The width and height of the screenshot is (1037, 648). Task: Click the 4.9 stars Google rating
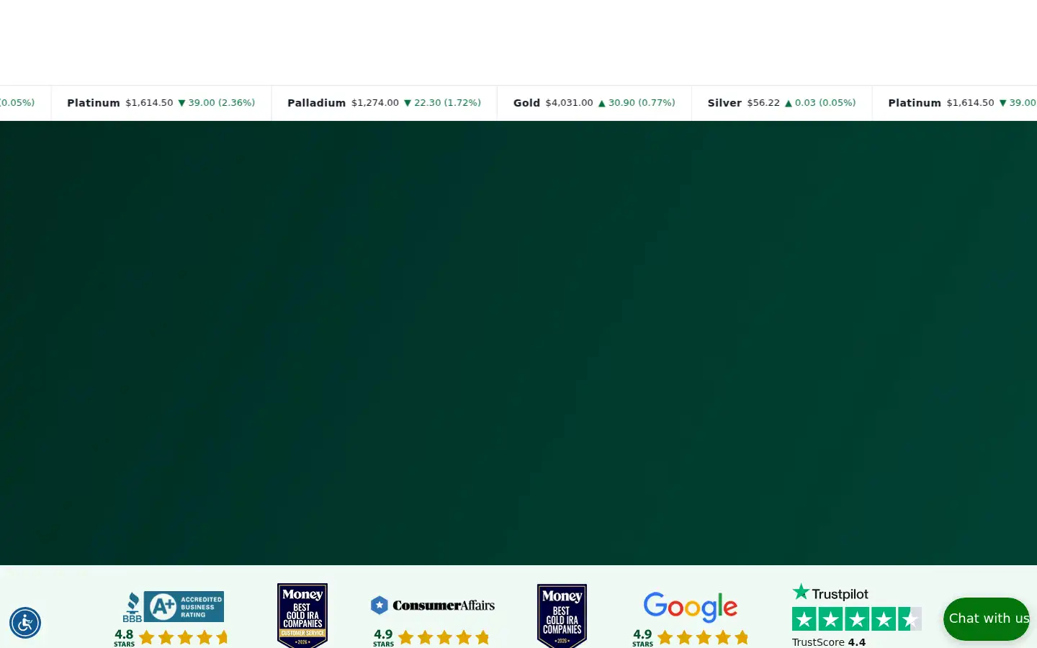(690, 637)
